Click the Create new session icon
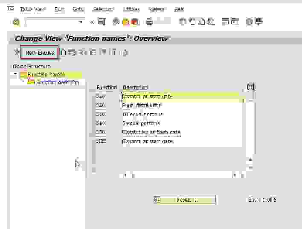This screenshot has height=229, width=302. pyautogui.click(x=225, y=22)
